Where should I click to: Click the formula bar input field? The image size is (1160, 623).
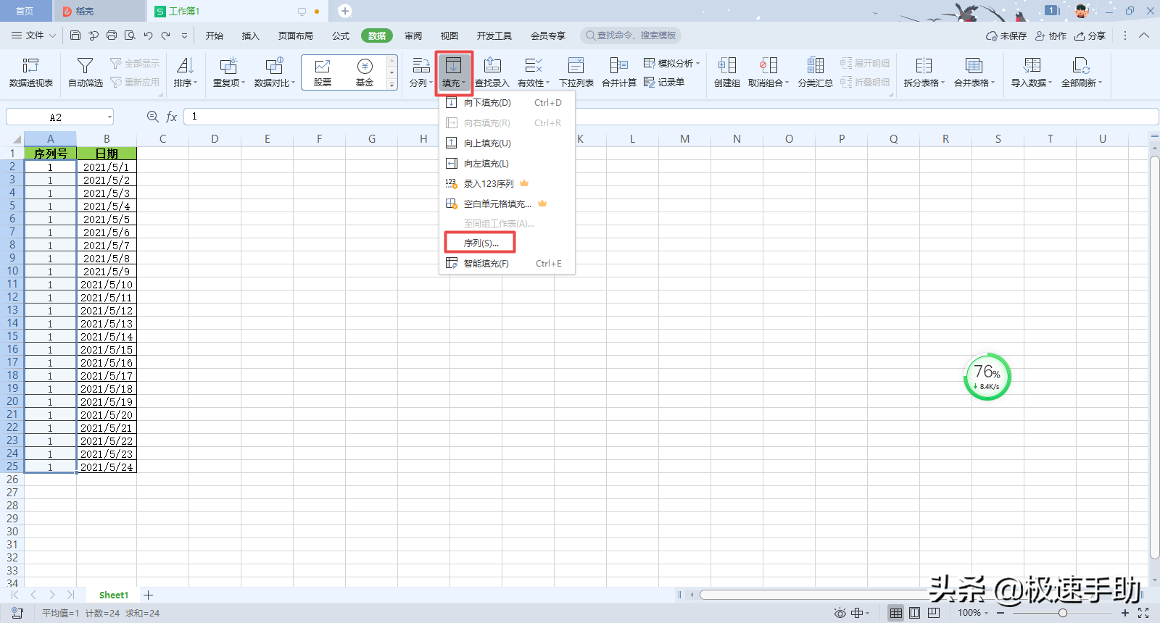tap(670, 117)
